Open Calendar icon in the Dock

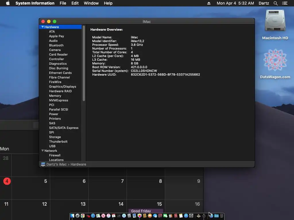tap(113, 216)
